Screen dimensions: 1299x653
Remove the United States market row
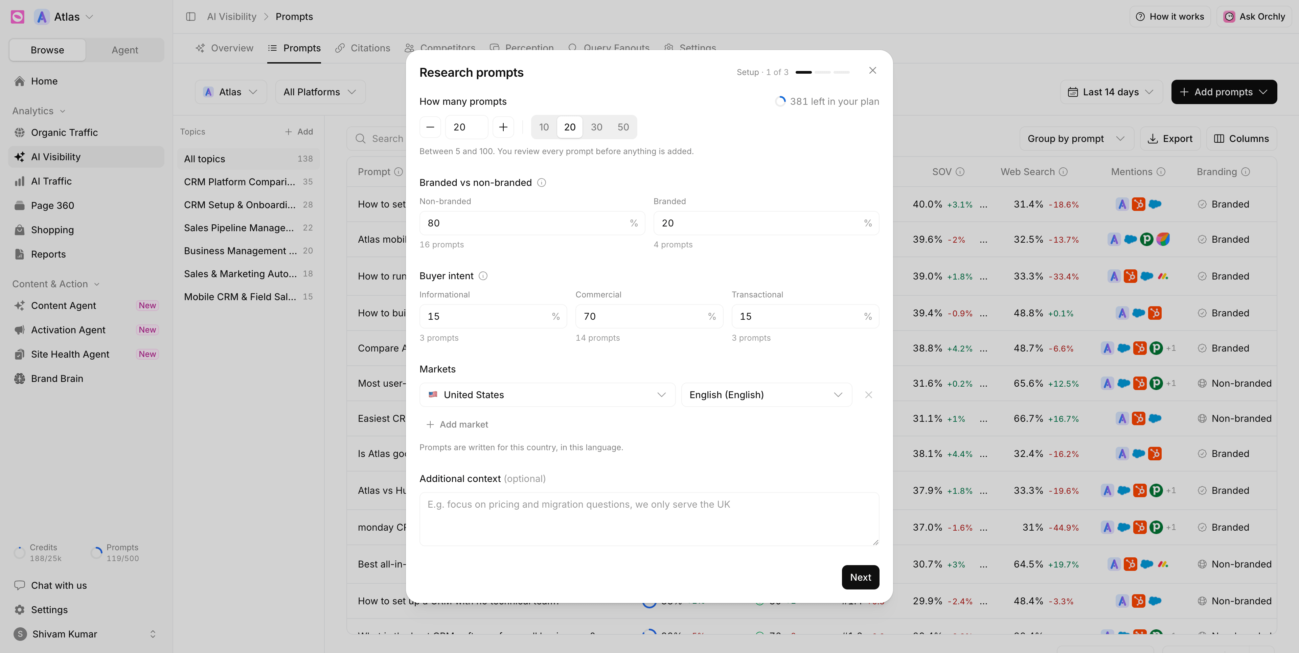tap(868, 395)
